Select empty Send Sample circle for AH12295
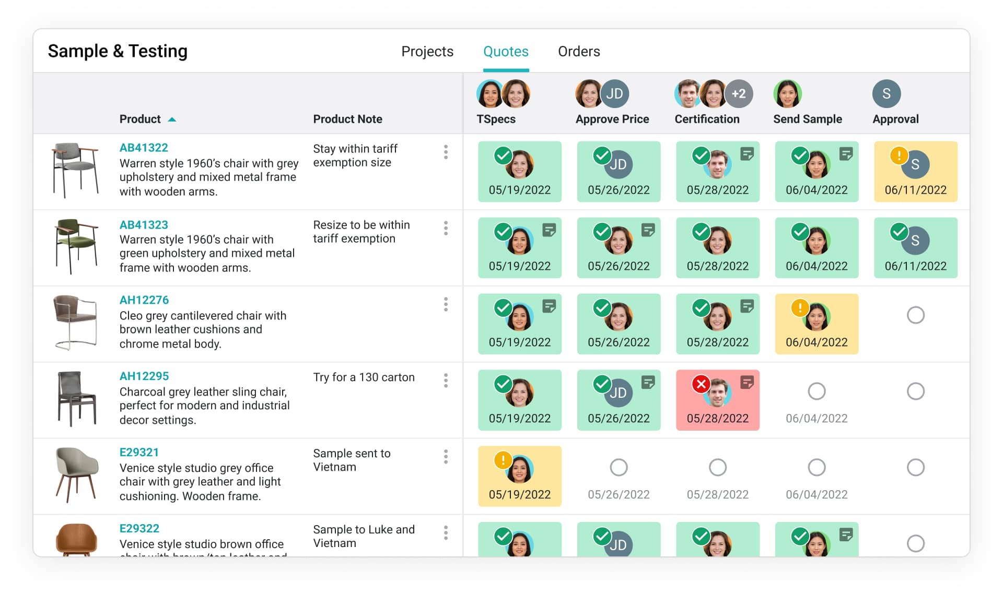The height and width of the screenshot is (594, 1003). (x=817, y=391)
